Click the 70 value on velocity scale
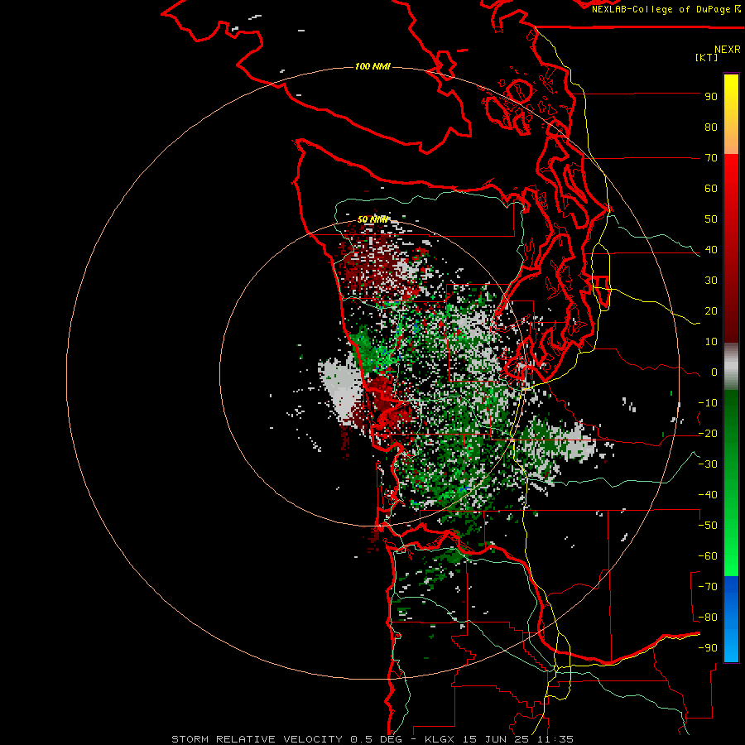The height and width of the screenshot is (745, 745). (x=711, y=158)
